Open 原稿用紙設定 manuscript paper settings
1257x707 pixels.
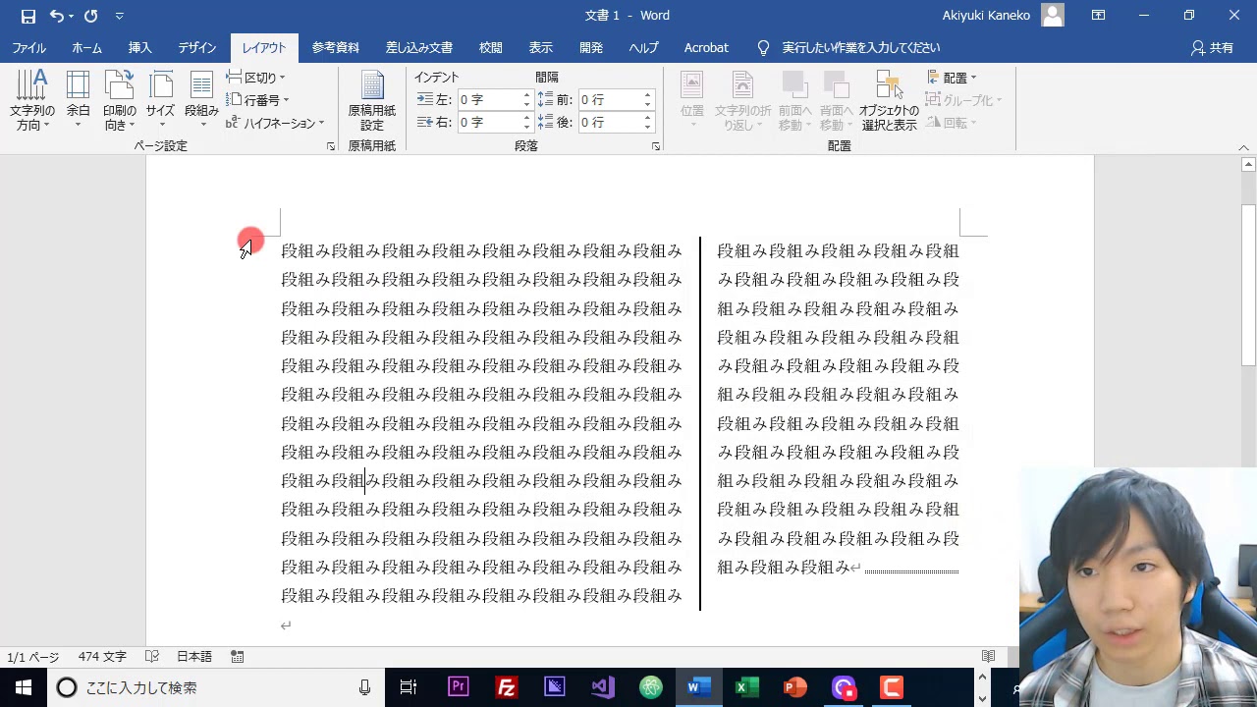click(x=371, y=99)
